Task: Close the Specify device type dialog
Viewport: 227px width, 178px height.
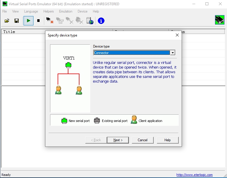Action: click(x=177, y=35)
